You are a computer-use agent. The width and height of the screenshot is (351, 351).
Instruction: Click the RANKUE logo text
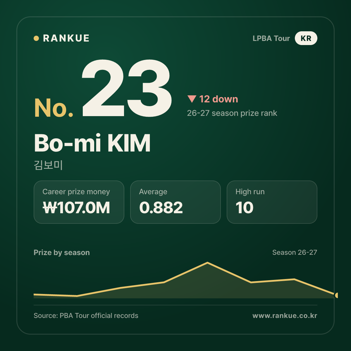[x=66, y=38]
